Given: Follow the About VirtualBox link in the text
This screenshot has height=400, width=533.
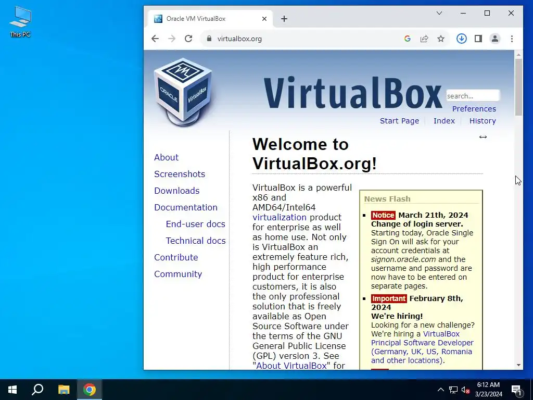Looking at the screenshot, I should tap(291, 366).
